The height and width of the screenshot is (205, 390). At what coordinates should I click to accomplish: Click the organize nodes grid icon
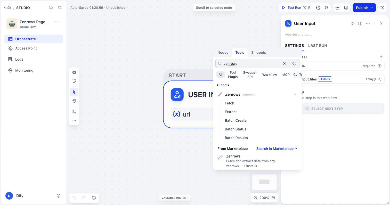(x=74, y=112)
